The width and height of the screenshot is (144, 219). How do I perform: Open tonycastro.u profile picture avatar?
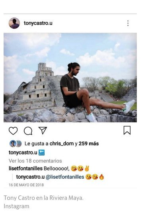pos(14,23)
